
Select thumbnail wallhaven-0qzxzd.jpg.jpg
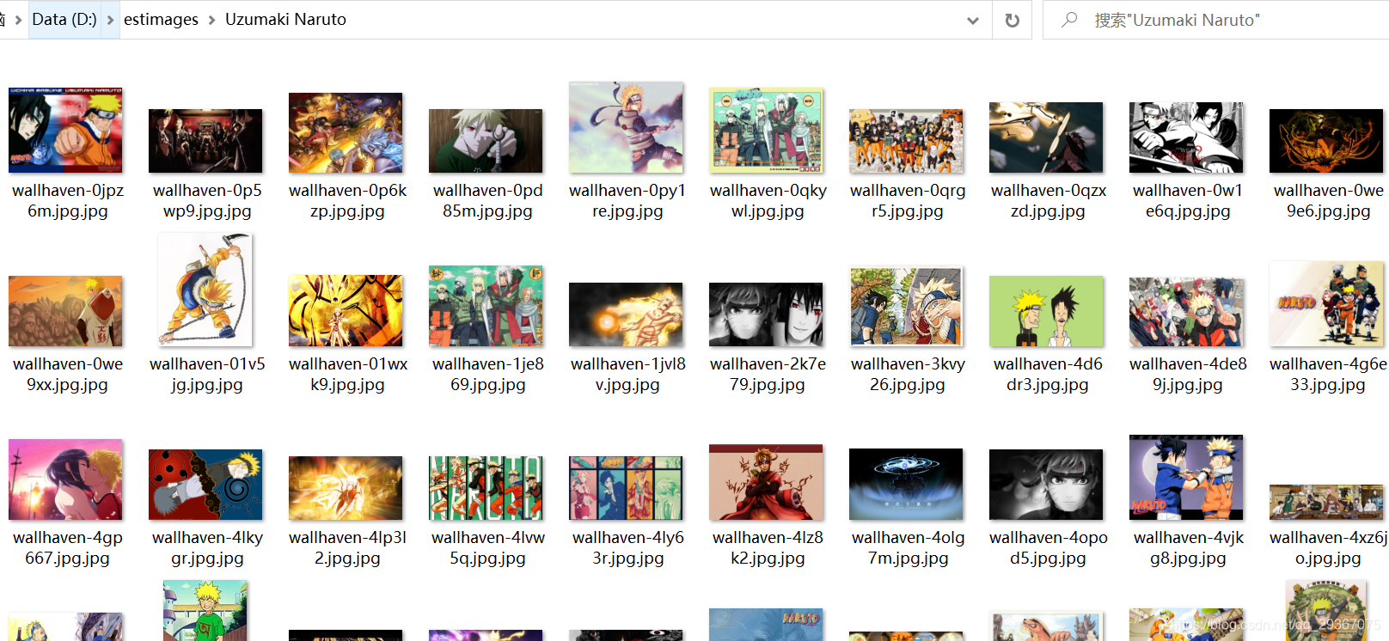1046,137
